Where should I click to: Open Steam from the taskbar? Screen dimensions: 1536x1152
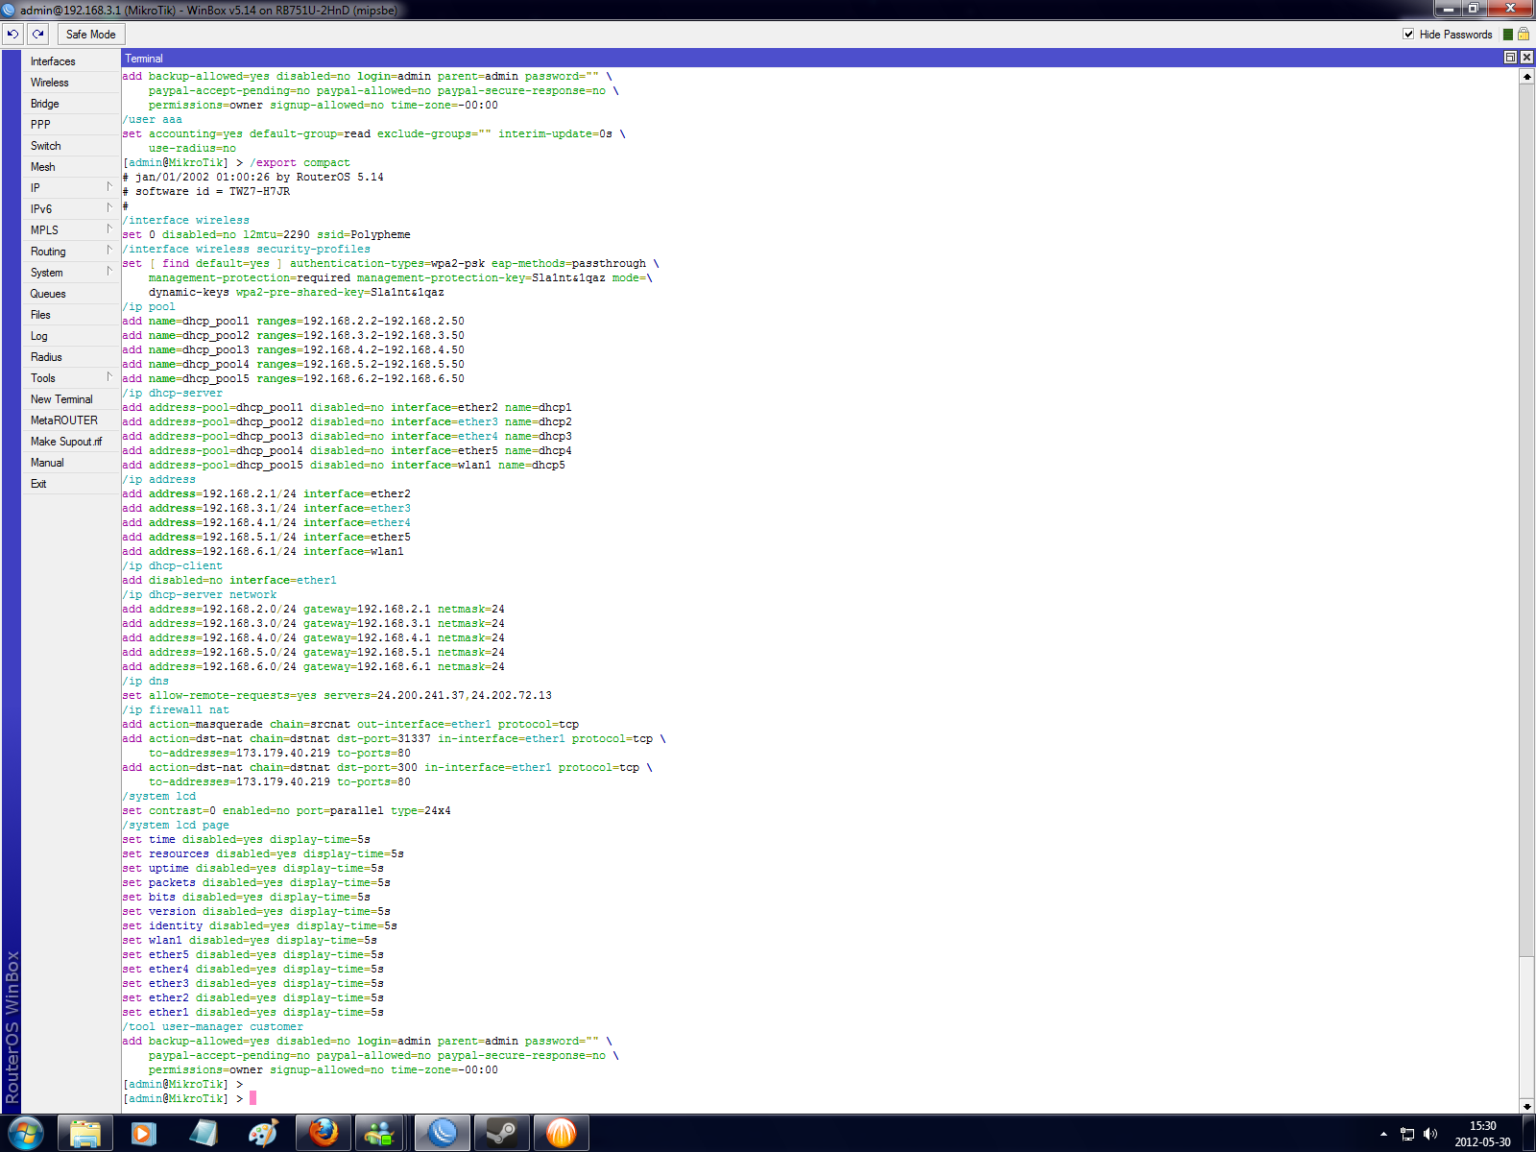point(502,1133)
